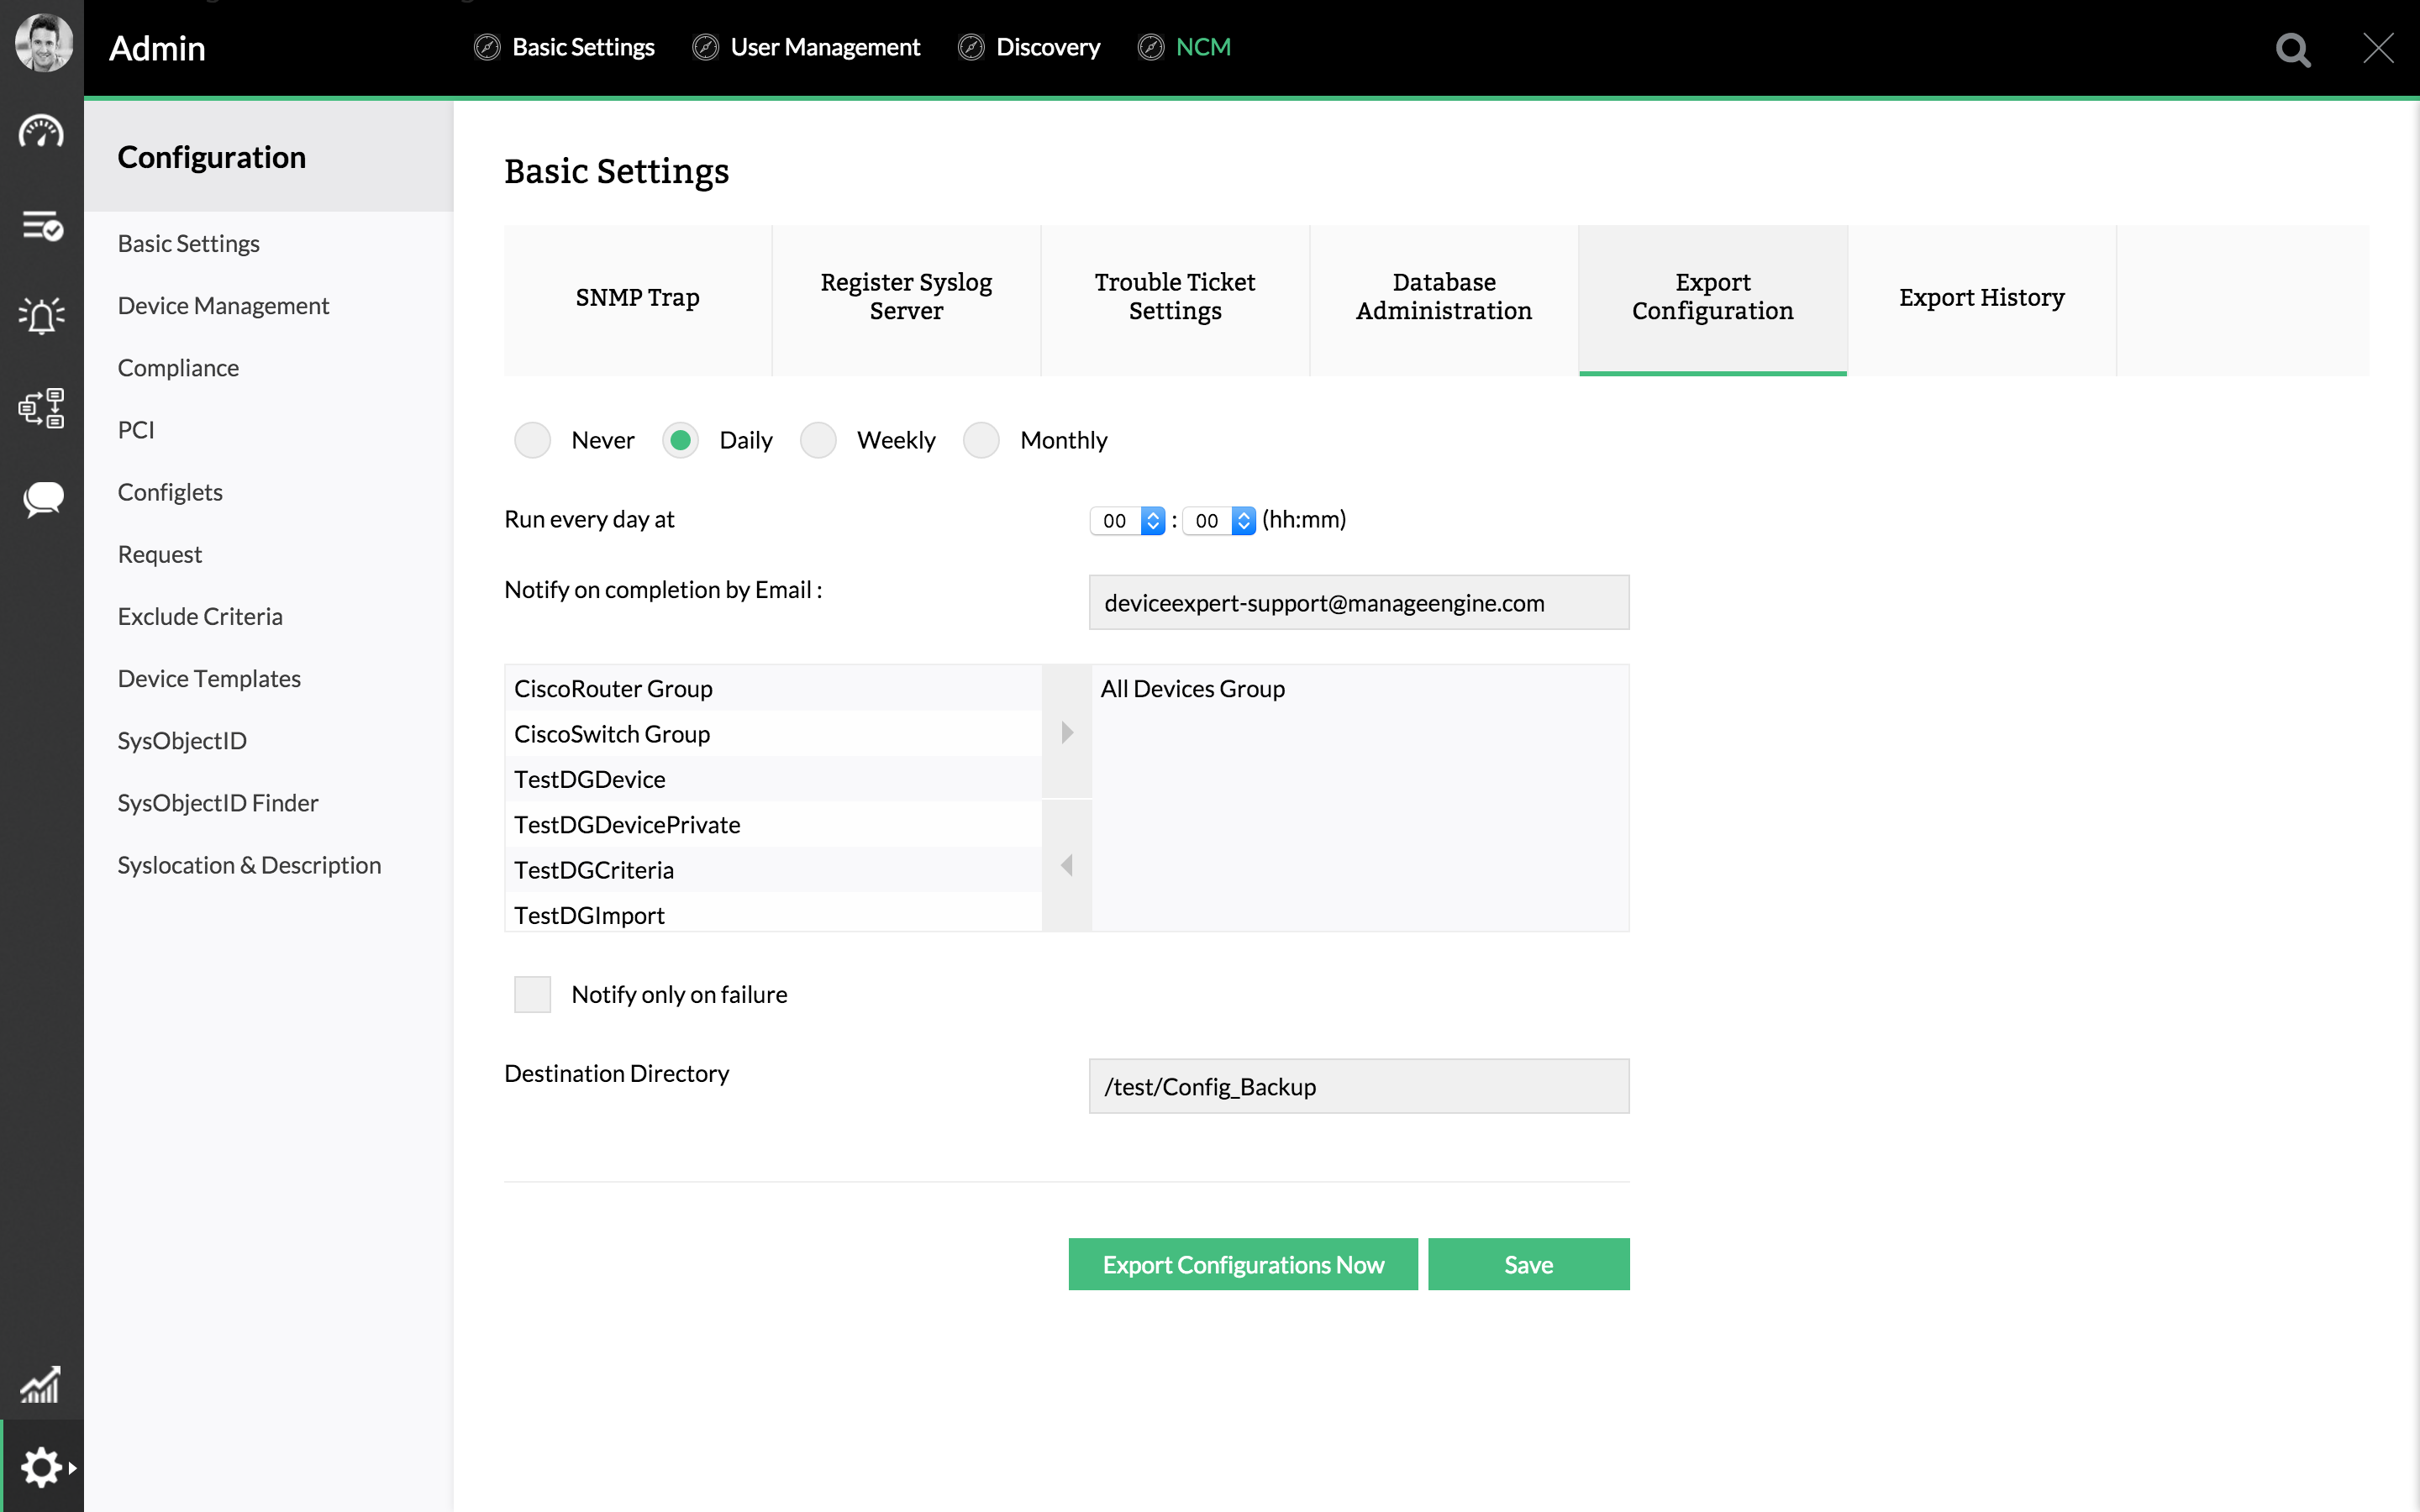Screen dimensions: 2420x1512
Task: Open the minutes dropdown selector
Action: pos(1219,520)
